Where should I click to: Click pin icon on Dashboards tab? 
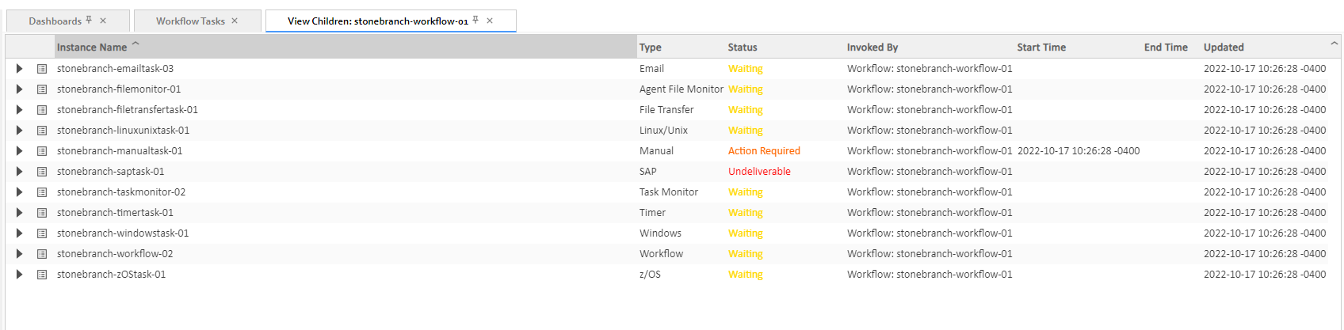click(x=89, y=21)
